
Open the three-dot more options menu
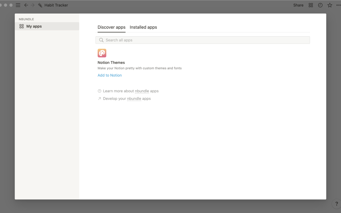[338, 5]
